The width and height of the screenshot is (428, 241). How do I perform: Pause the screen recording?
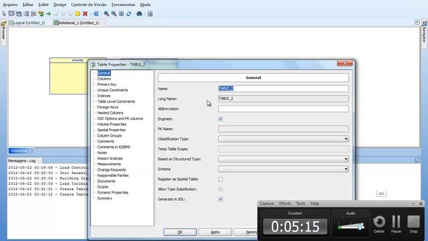(396, 224)
